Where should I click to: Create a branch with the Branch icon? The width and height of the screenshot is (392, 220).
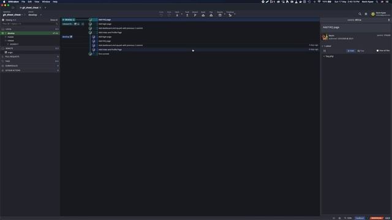pyautogui.click(x=195, y=15)
